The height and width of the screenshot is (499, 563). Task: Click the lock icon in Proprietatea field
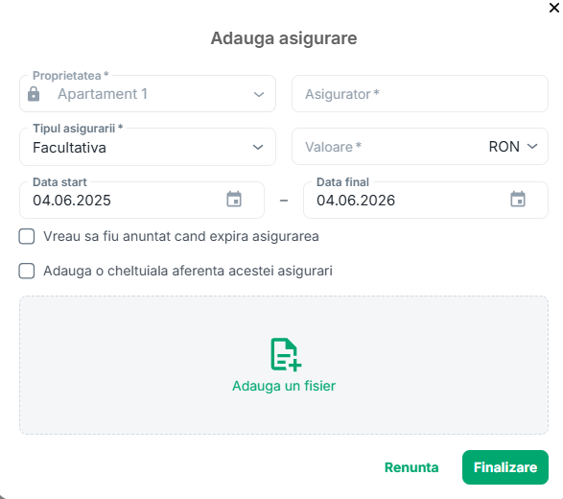coord(34,94)
